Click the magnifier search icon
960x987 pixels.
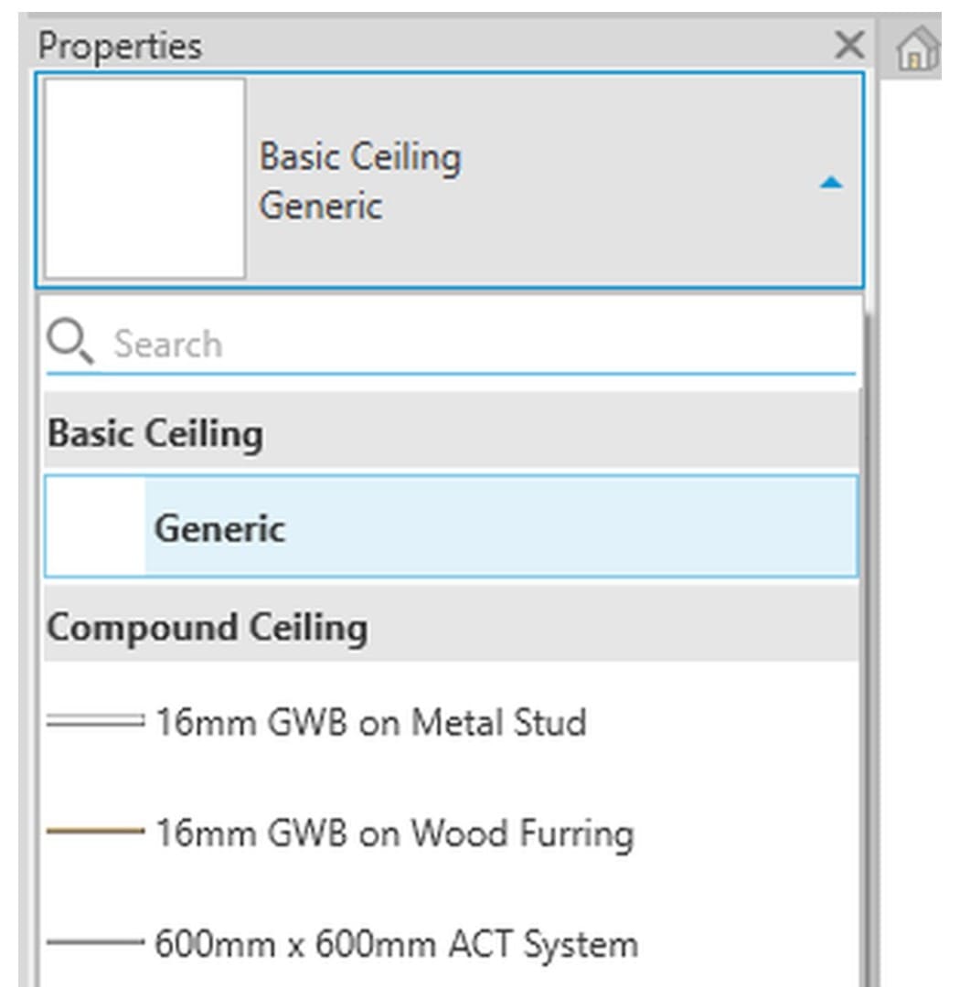(x=69, y=341)
